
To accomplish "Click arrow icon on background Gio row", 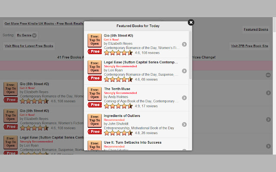I will tap(268, 93).
